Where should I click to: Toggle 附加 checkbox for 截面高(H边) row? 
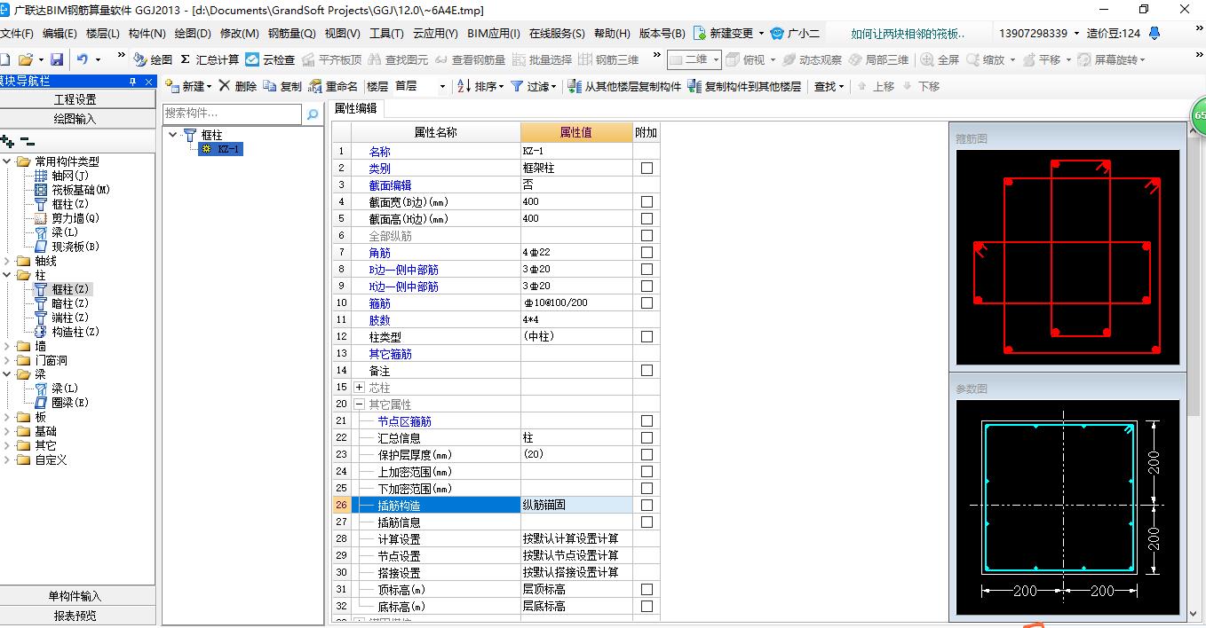647,218
